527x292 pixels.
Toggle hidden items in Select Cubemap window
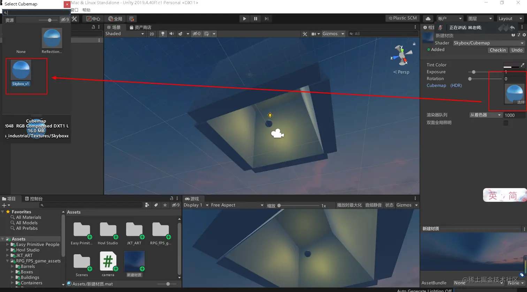[x=65, y=20]
